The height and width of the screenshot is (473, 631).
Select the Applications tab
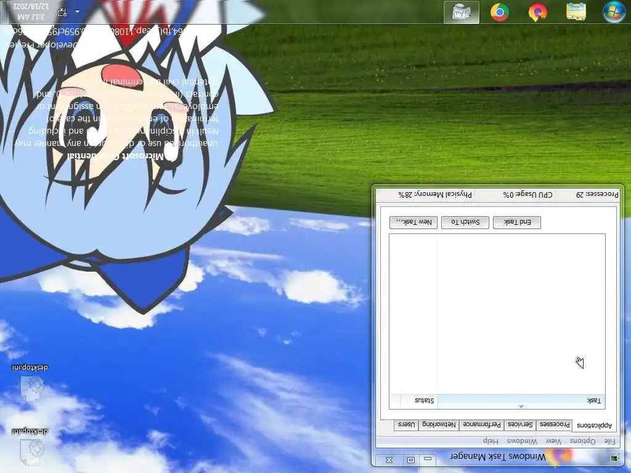tap(594, 425)
